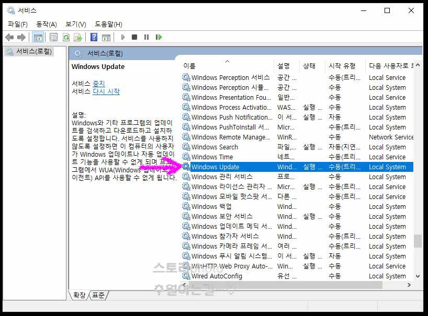The width and height of the screenshot is (428, 316).
Task: Click 자동(지연 startup cell of Windows Search
Action: [x=344, y=147]
